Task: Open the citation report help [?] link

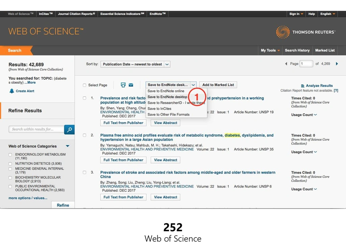Action: click(x=336, y=90)
